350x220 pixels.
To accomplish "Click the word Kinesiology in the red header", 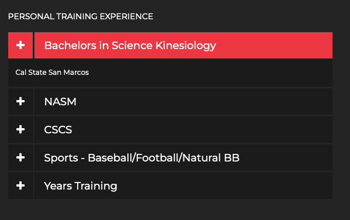I will 186,46.
